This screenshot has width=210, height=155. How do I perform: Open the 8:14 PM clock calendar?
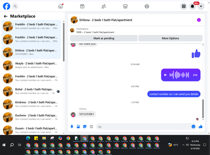pos(195,145)
